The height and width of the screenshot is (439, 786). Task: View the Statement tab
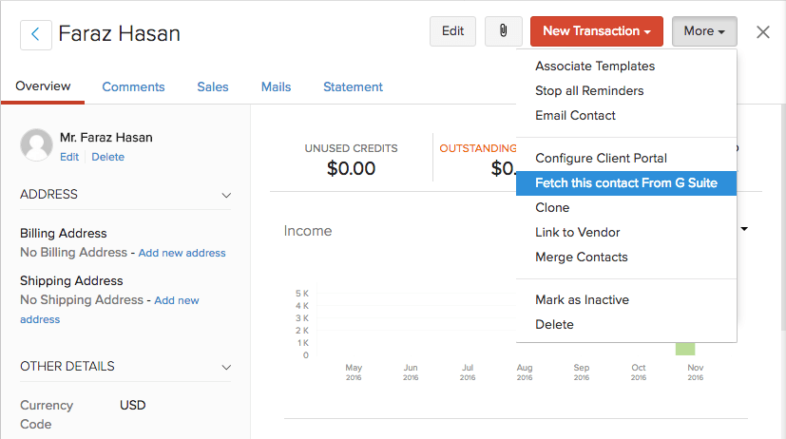pyautogui.click(x=353, y=86)
